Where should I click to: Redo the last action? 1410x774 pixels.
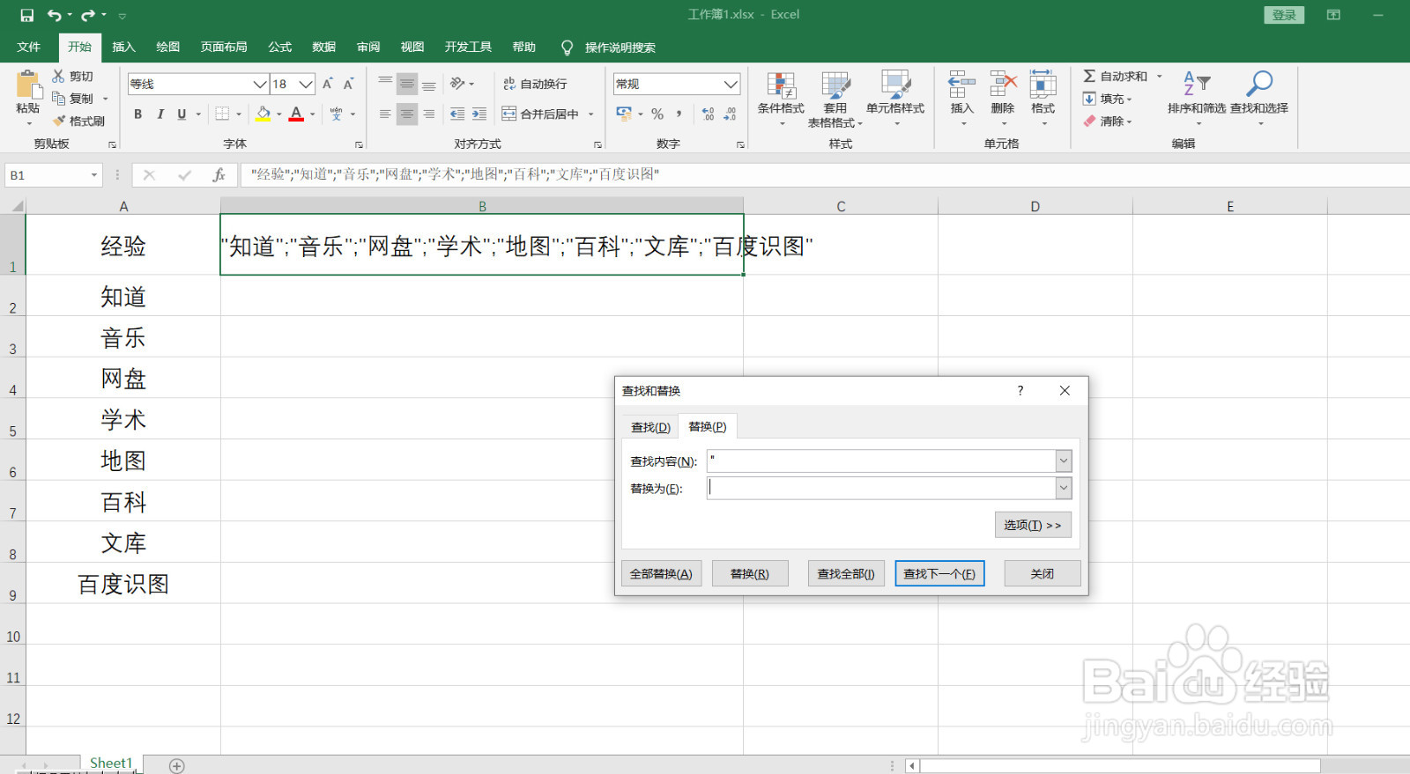click(88, 15)
